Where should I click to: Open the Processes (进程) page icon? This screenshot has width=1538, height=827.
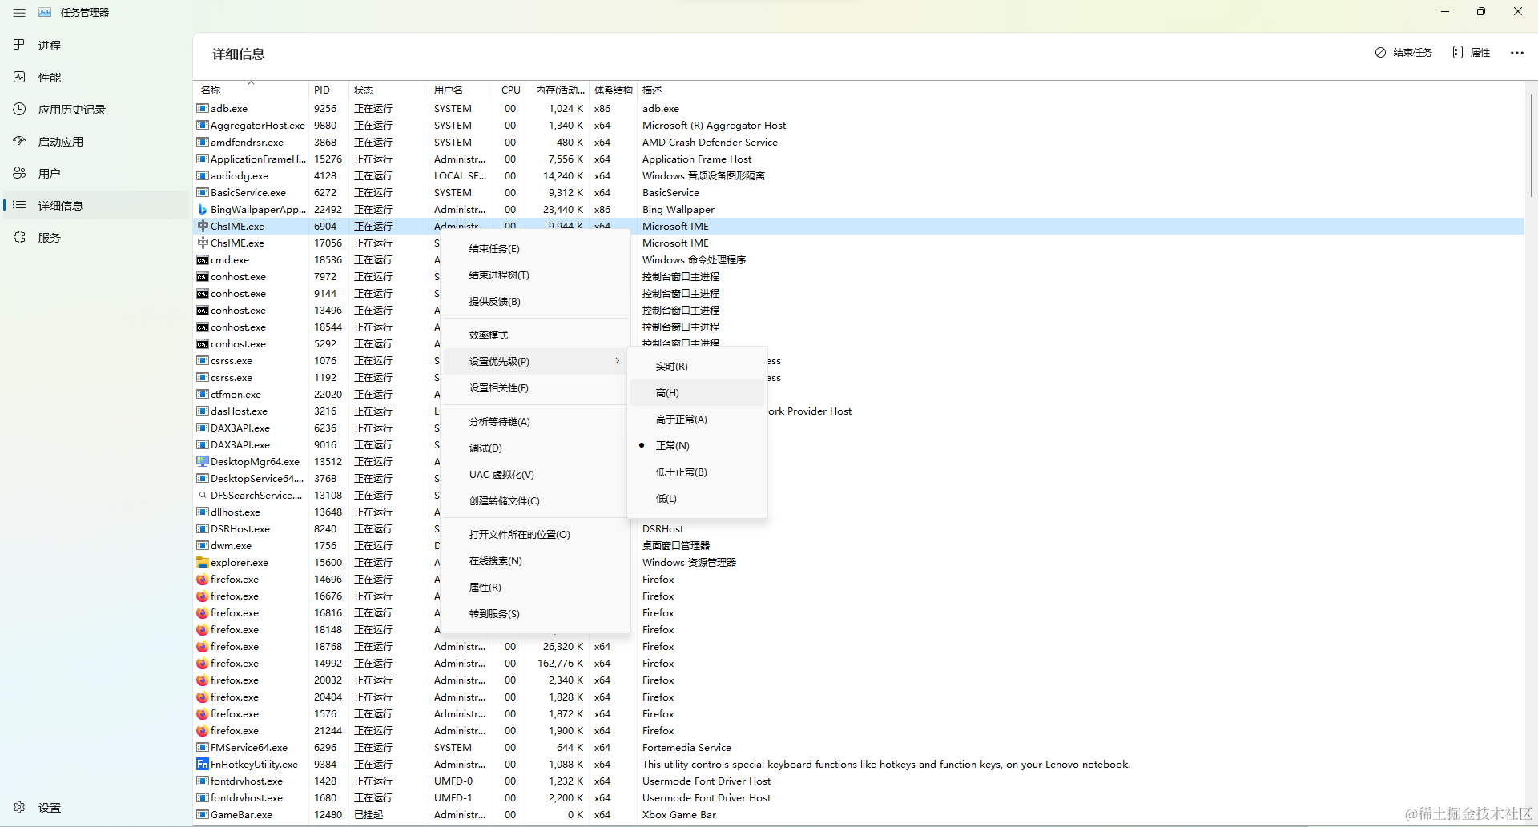19,45
